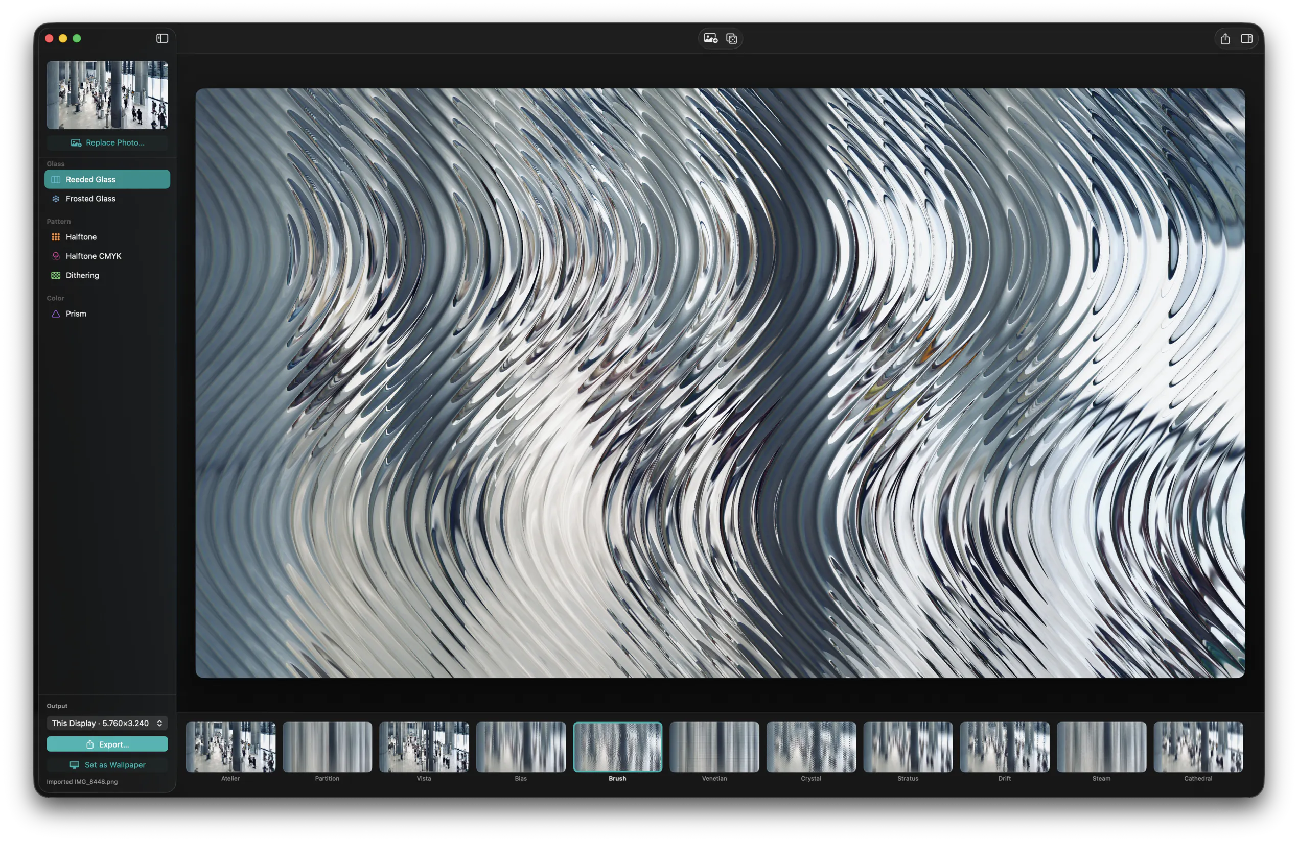Image resolution: width=1298 pixels, height=842 pixels.
Task: Select the Bias preset thumbnail
Action: click(x=521, y=747)
